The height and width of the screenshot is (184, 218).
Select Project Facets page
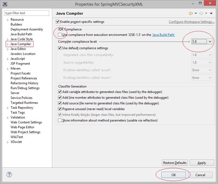click(20, 73)
